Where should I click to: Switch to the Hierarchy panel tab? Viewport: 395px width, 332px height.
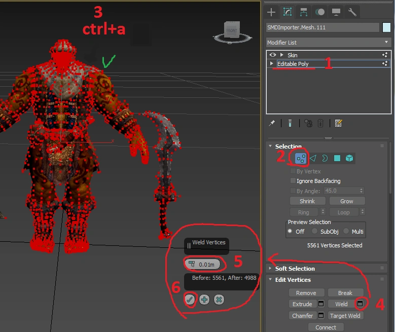[303, 12]
